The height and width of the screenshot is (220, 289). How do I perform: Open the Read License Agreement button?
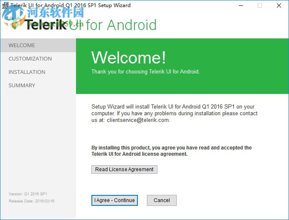click(x=124, y=169)
